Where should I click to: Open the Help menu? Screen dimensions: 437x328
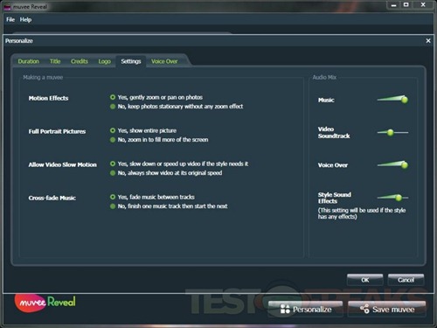(x=25, y=19)
